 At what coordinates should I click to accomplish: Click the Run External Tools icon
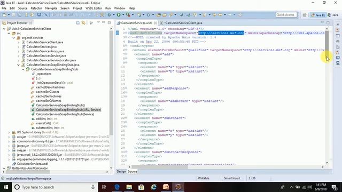point(128,15)
